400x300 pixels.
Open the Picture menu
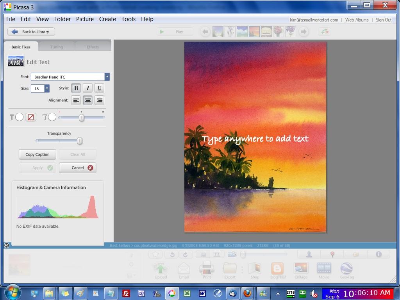(x=85, y=19)
